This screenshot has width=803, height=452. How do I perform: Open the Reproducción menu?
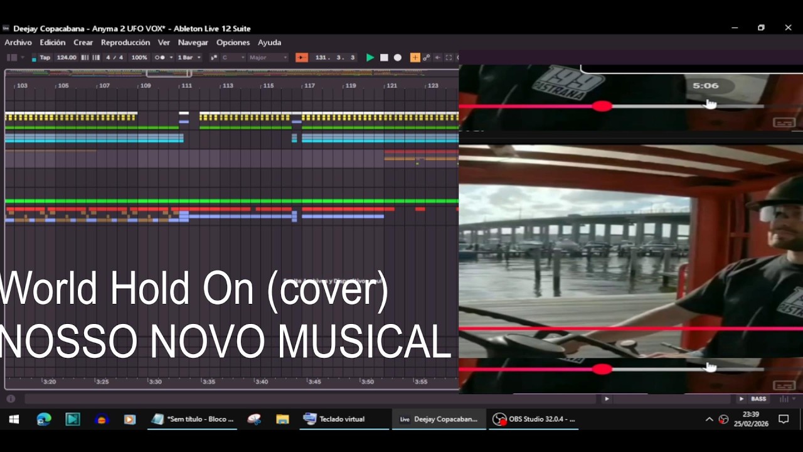point(125,42)
